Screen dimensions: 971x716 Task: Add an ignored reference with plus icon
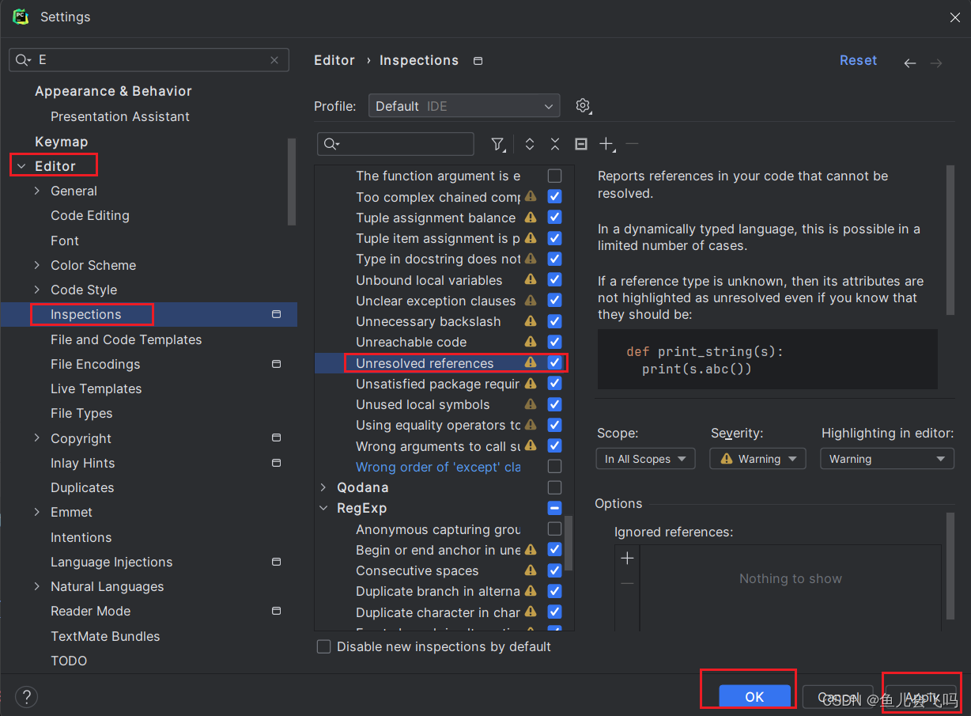pos(628,559)
